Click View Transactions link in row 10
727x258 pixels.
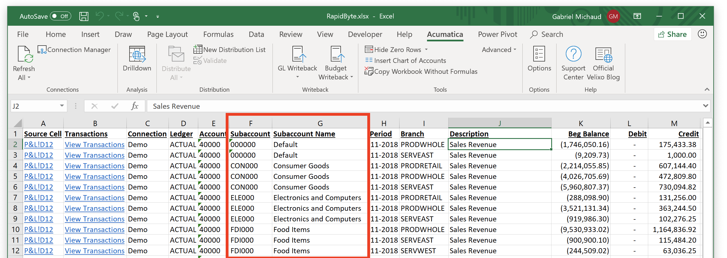click(x=94, y=230)
